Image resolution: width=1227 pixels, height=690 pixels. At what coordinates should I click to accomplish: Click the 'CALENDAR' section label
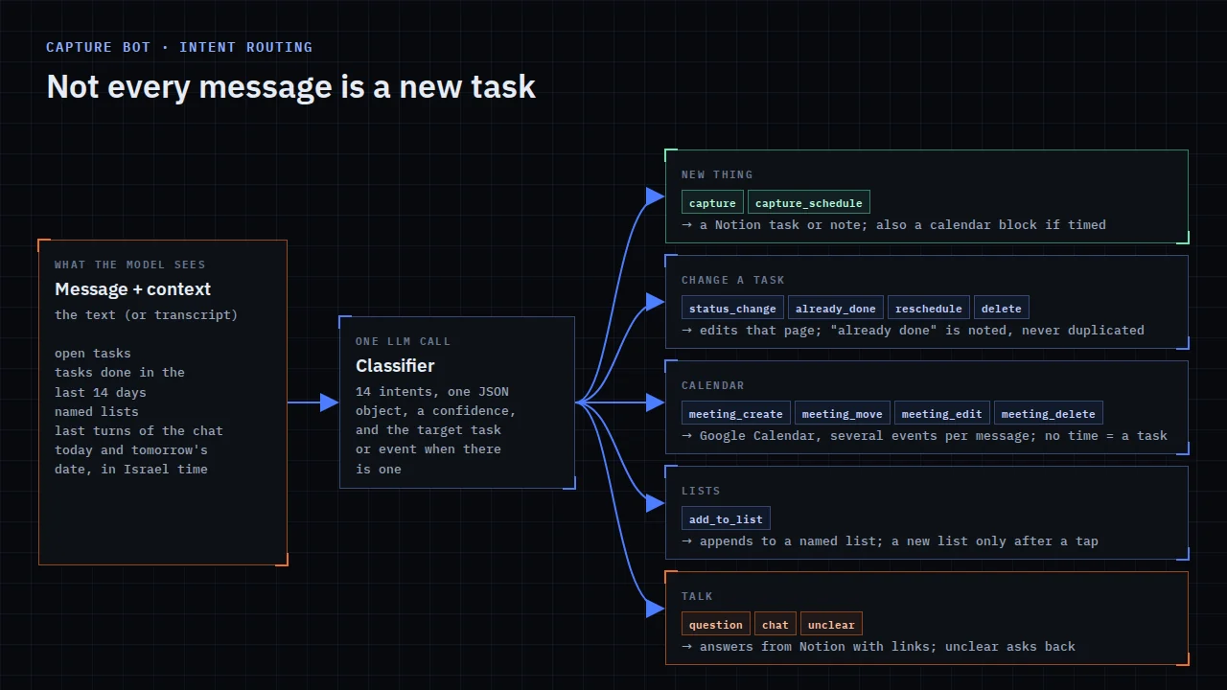coord(713,385)
